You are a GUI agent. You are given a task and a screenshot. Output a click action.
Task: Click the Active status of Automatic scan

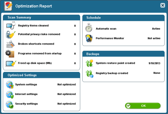[156, 29]
